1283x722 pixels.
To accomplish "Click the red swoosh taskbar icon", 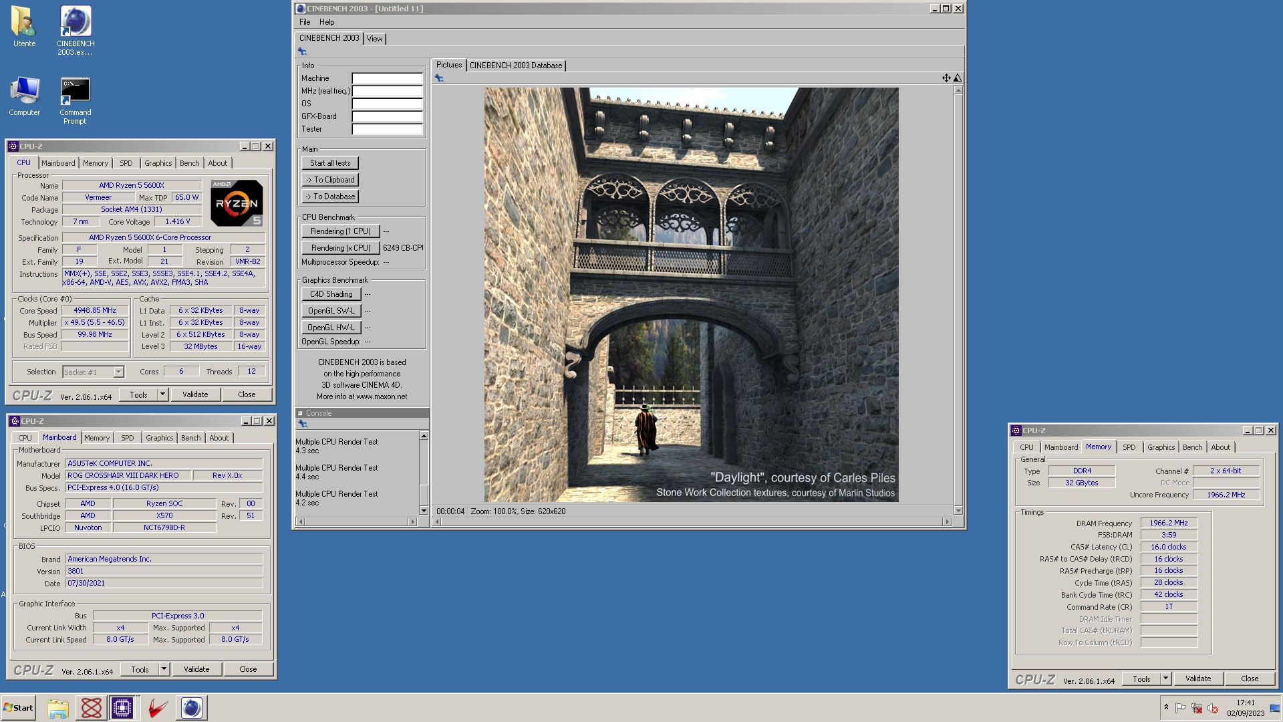I will pos(158,708).
